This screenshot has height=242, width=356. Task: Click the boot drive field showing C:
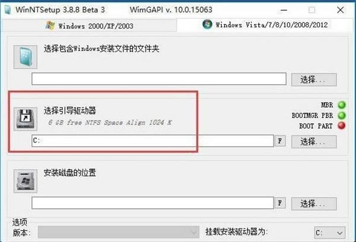[153, 141]
